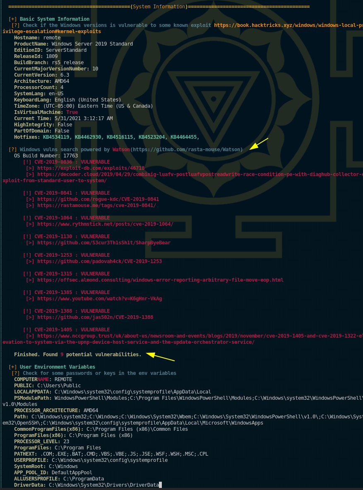
Task: Click the terminal cursor after DriverData path
Action: point(161,485)
